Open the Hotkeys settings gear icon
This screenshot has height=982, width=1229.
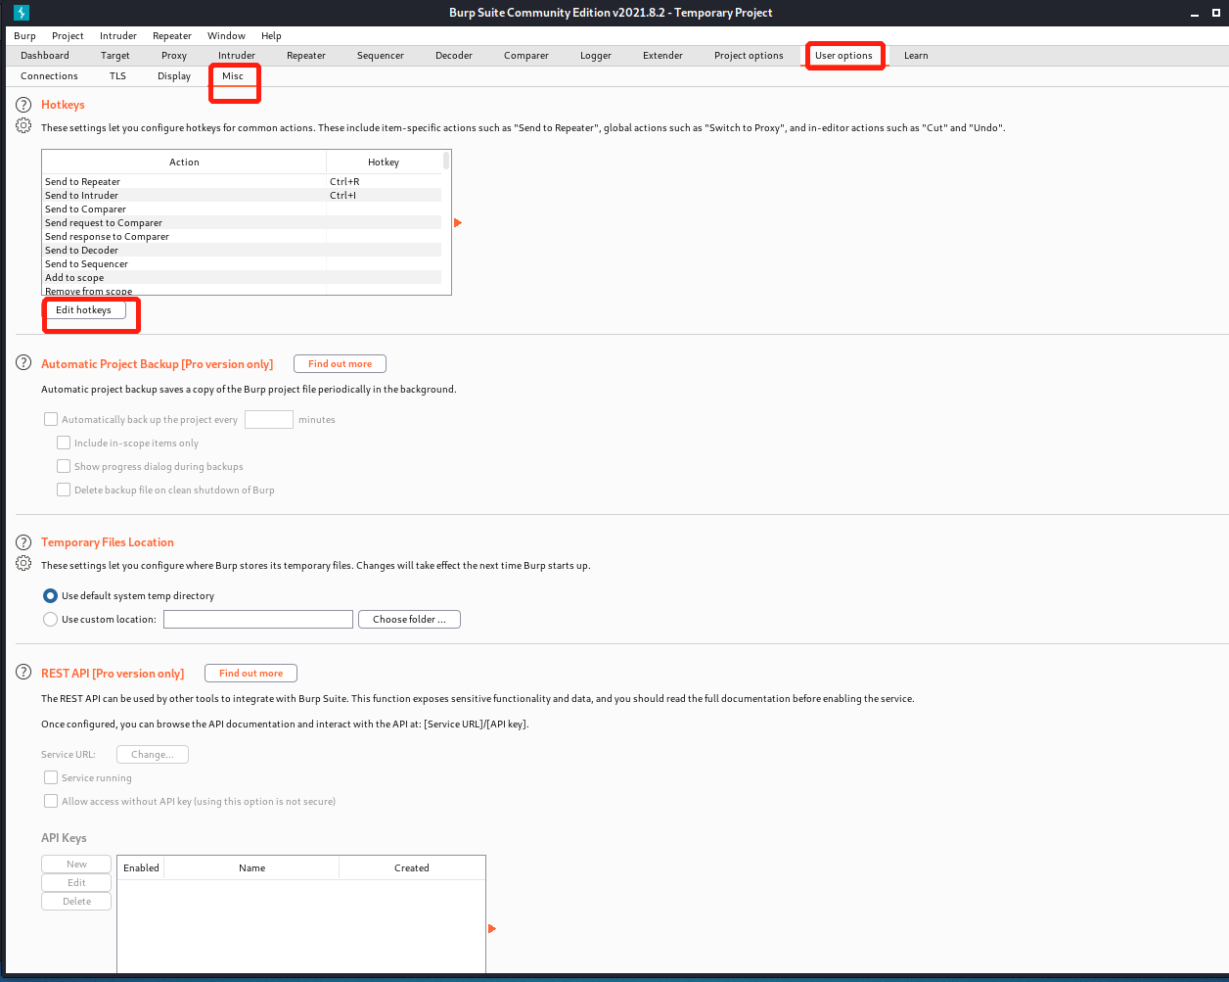(23, 125)
